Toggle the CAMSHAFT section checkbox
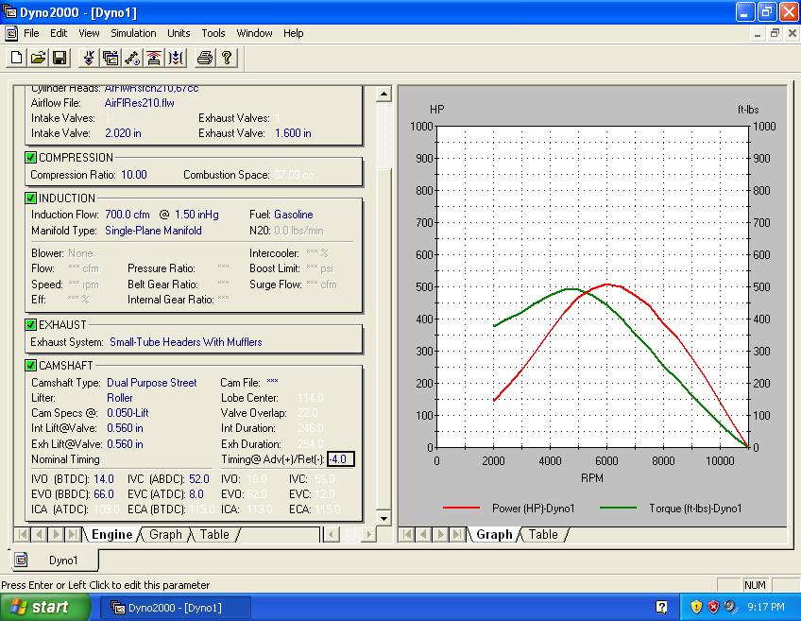This screenshot has width=801, height=621. (x=31, y=366)
